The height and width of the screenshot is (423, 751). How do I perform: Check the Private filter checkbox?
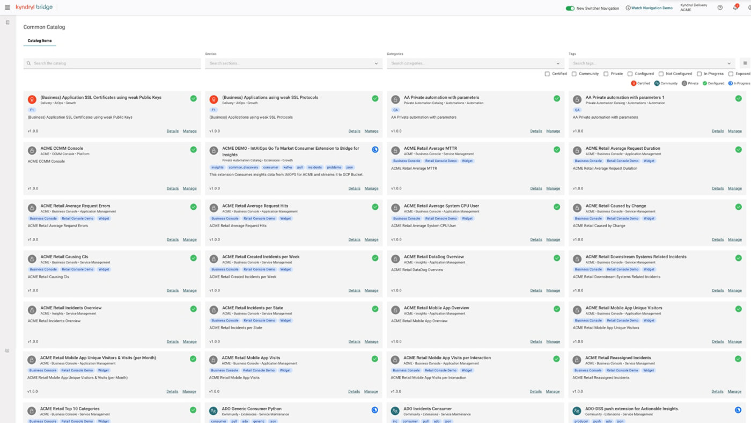tap(606, 74)
